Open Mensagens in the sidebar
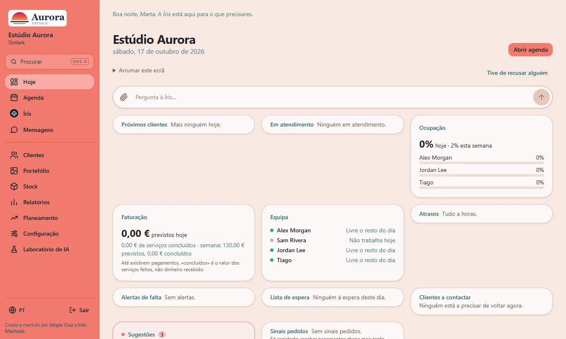Image resolution: width=566 pixels, height=339 pixels. 49,130
